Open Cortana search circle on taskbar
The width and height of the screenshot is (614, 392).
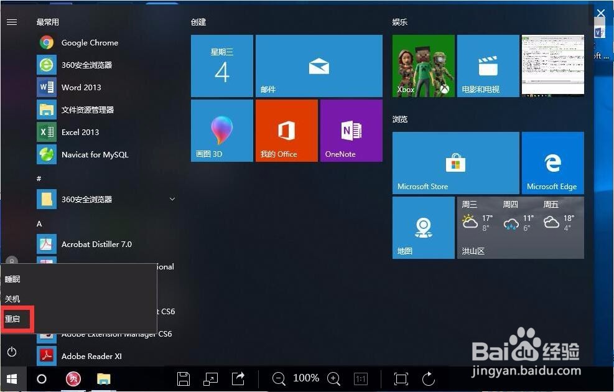pyautogui.click(x=42, y=379)
